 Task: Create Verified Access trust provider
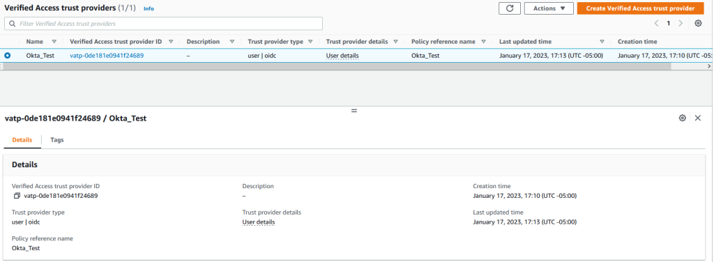[640, 8]
